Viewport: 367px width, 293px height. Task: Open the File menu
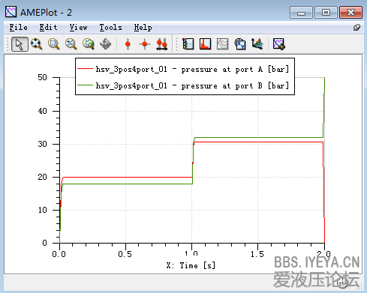tap(19, 27)
